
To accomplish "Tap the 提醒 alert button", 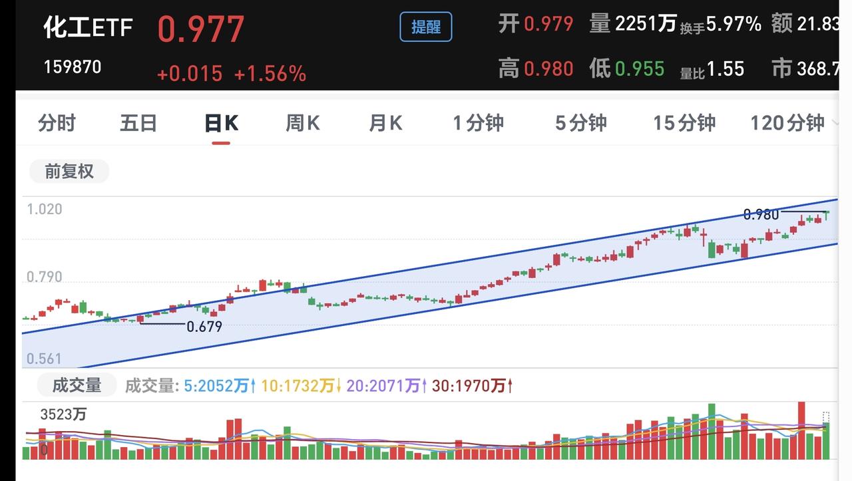I will click(x=426, y=27).
